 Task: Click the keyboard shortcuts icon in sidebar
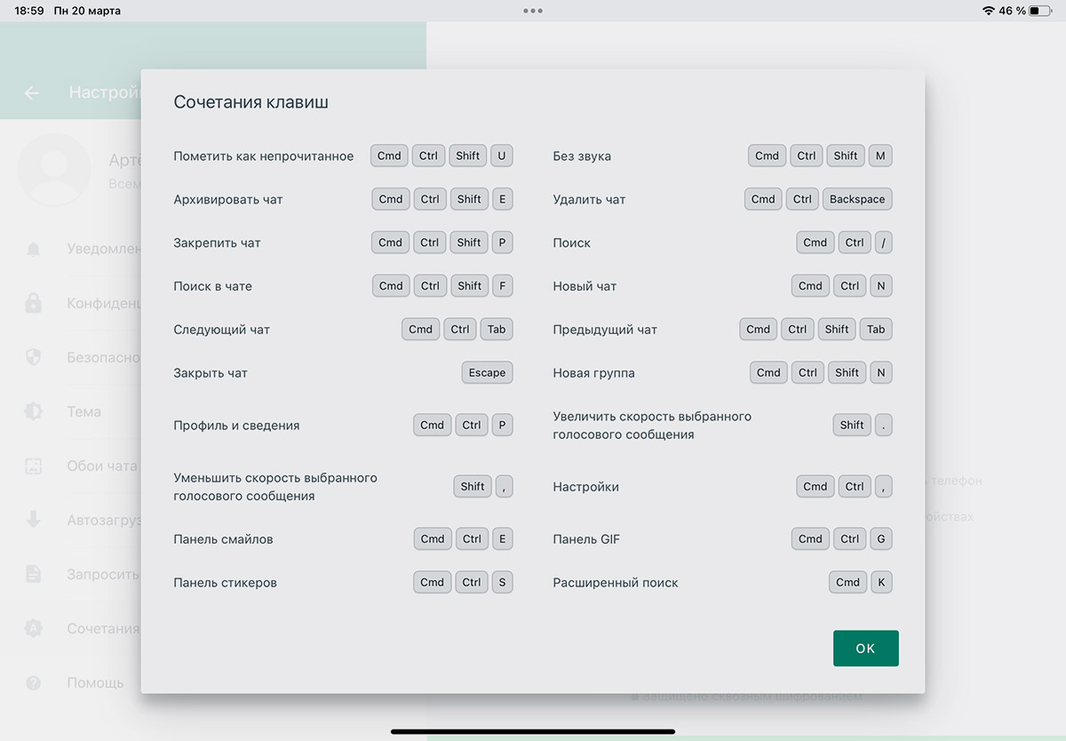34,628
